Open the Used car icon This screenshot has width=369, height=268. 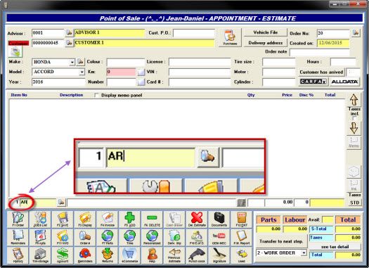tap(242, 255)
